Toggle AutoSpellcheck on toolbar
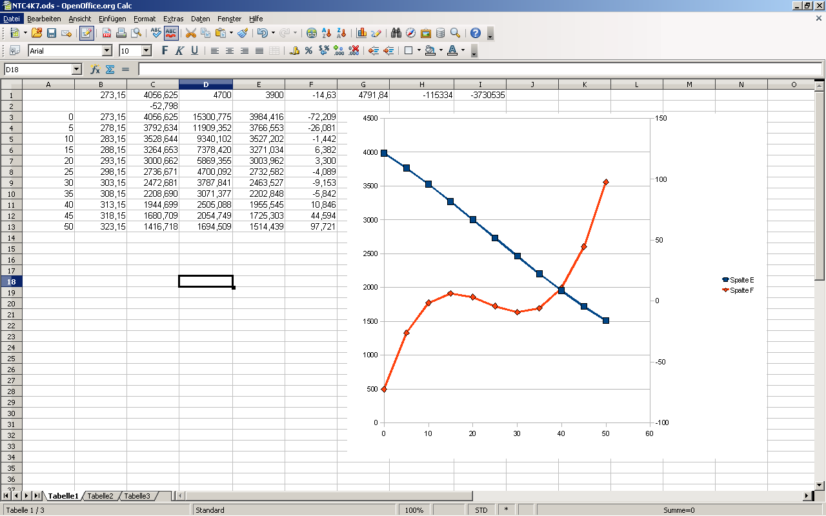 point(171,33)
